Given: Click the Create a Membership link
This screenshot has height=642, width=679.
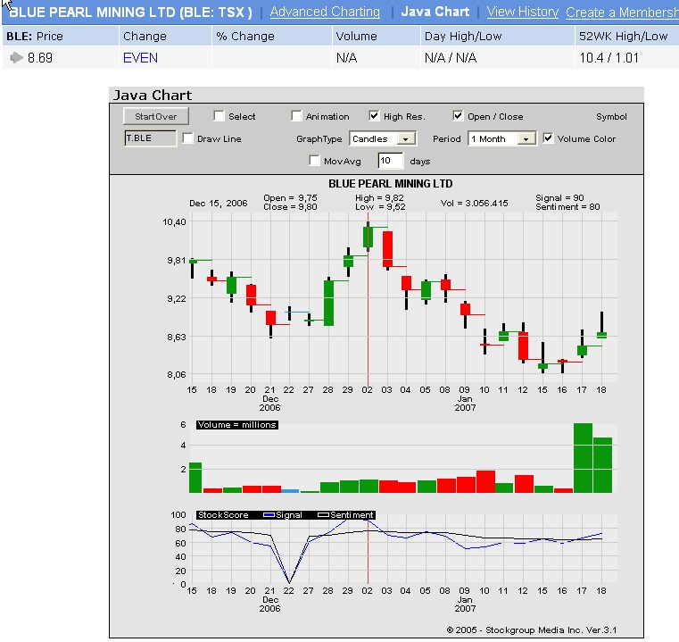Looking at the screenshot, I should tap(622, 13).
